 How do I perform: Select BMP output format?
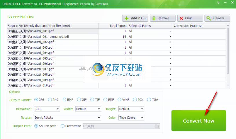[x=68, y=100]
